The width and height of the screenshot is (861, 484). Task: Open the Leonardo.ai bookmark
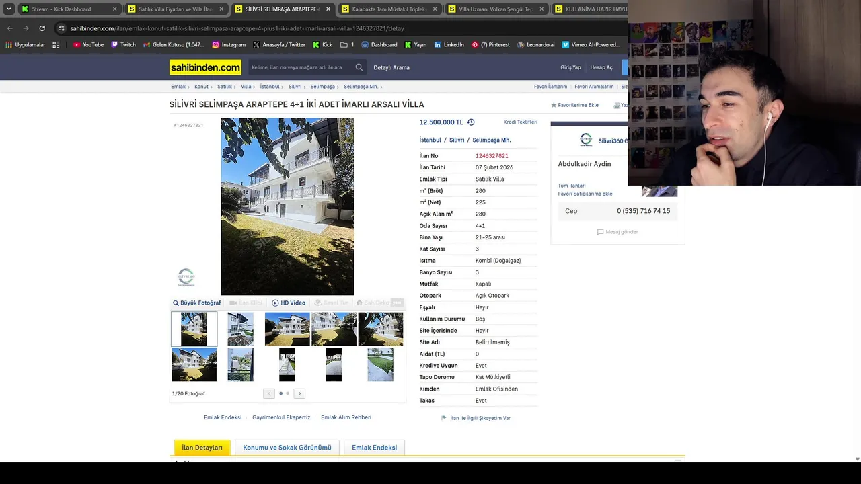click(536, 45)
